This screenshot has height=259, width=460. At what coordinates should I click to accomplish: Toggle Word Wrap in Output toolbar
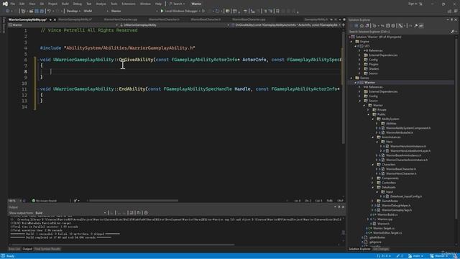pos(139,213)
